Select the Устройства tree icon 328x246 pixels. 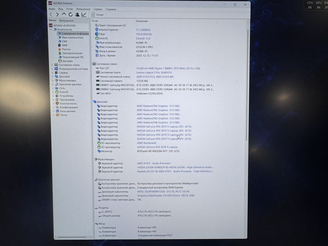(57, 96)
